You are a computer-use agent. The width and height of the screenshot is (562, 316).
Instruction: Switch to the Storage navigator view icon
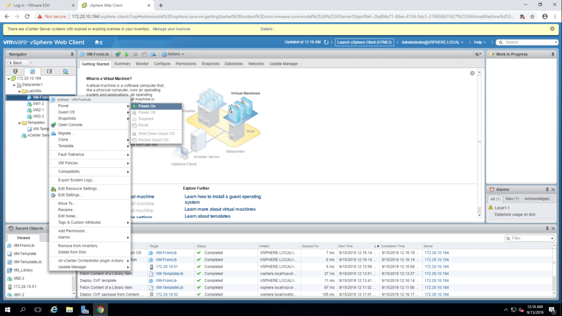point(49,71)
